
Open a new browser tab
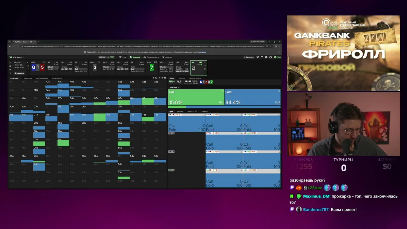(39, 42)
